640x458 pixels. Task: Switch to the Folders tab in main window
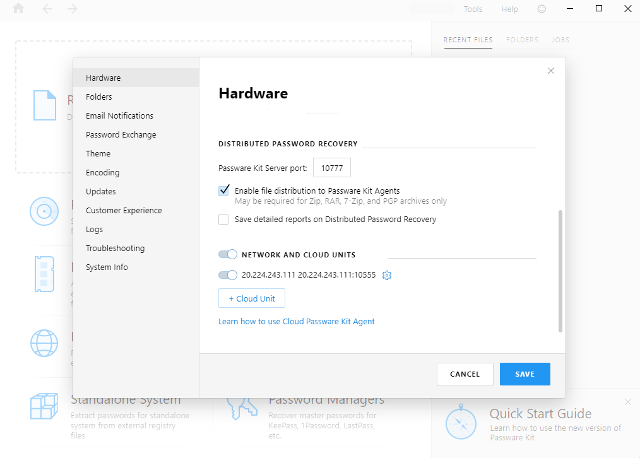[x=522, y=40]
